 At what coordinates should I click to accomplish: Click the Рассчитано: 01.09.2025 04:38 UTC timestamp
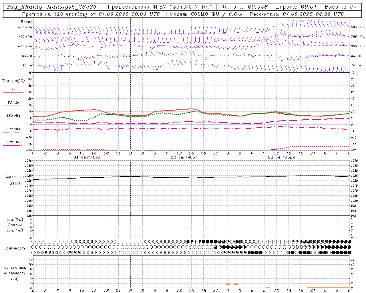(297, 14)
